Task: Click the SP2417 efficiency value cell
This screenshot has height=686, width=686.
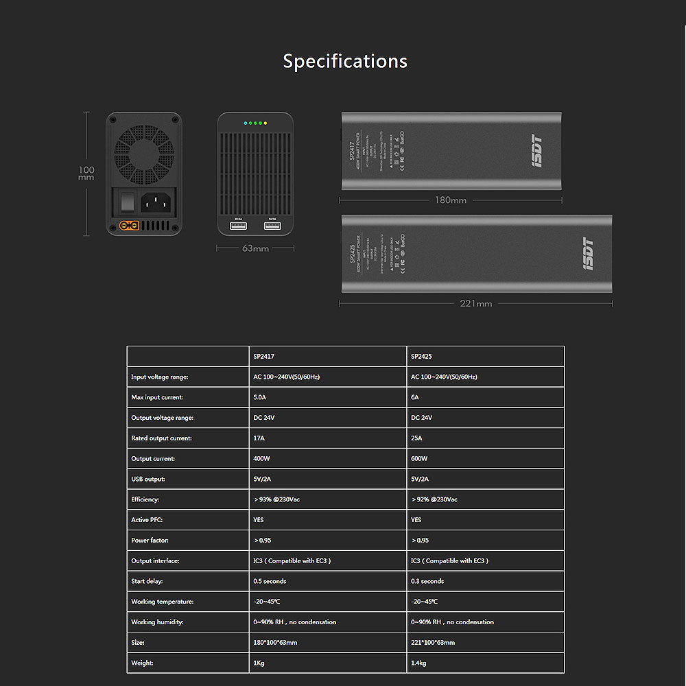Action: tap(276, 499)
